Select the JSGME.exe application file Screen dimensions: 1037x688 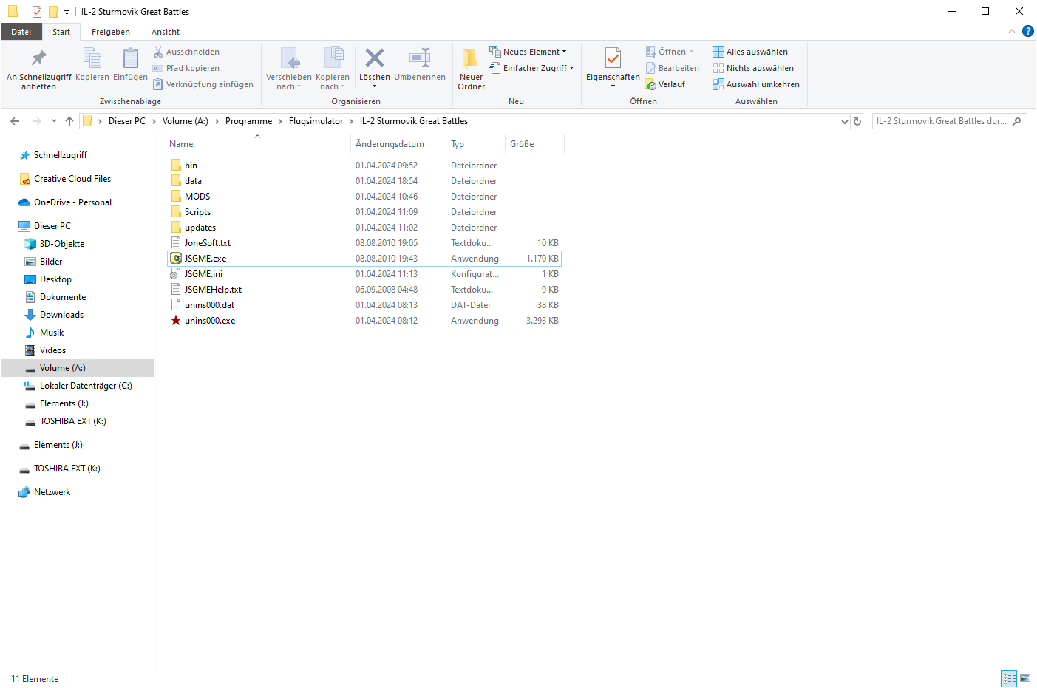(205, 259)
